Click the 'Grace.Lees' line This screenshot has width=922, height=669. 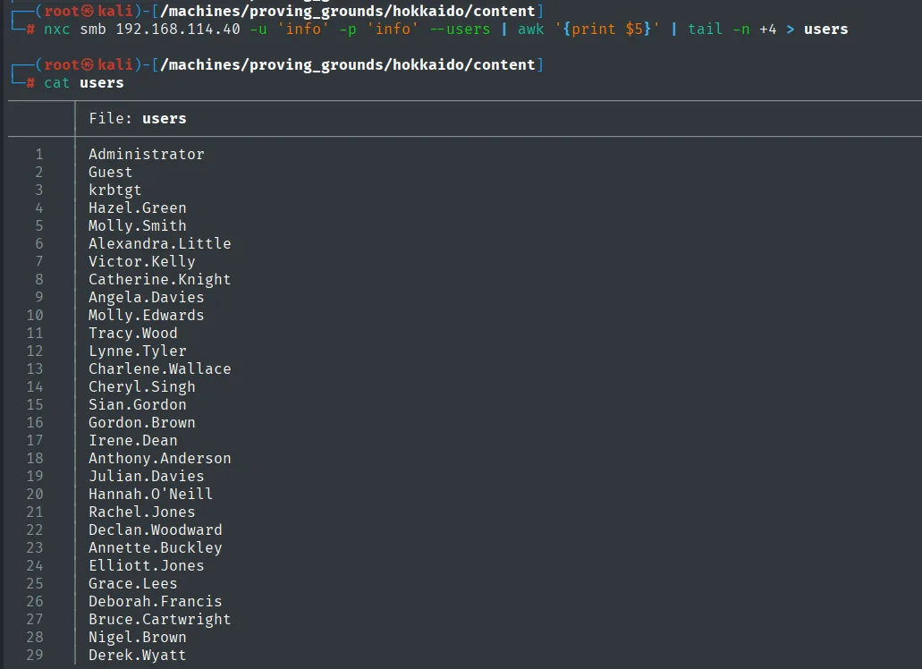(x=133, y=584)
